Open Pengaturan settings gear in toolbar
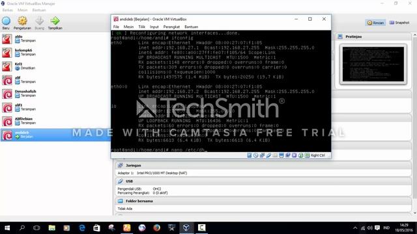 22,21
